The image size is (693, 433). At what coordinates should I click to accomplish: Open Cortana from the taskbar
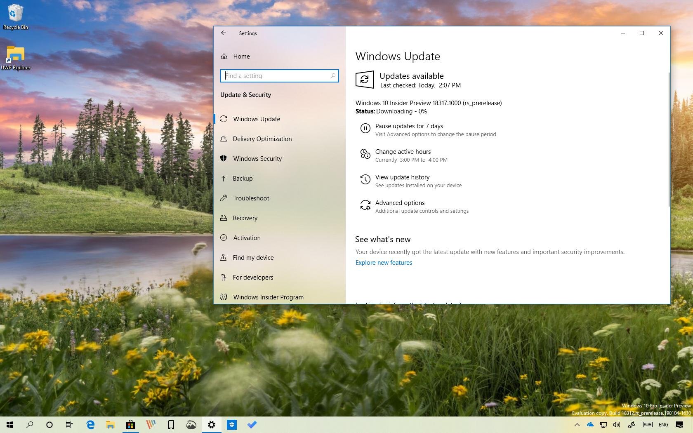point(49,425)
